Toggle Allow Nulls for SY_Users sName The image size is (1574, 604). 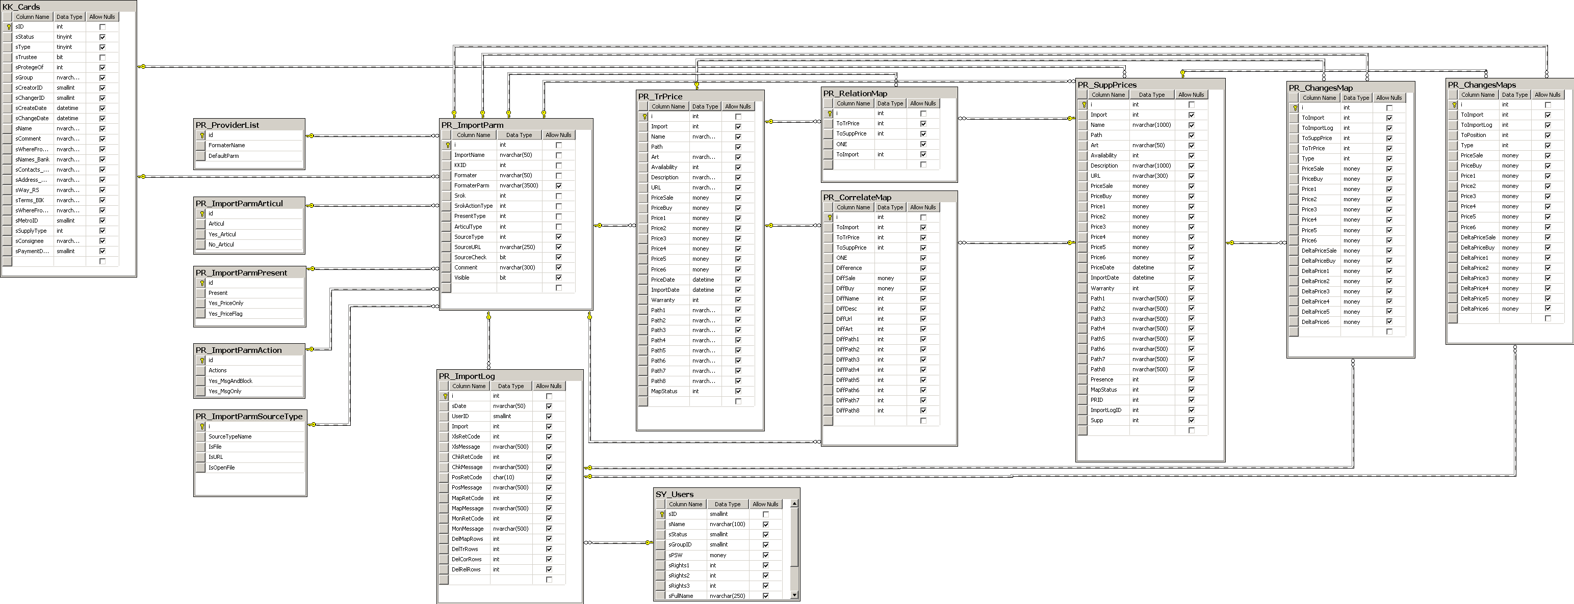766,525
